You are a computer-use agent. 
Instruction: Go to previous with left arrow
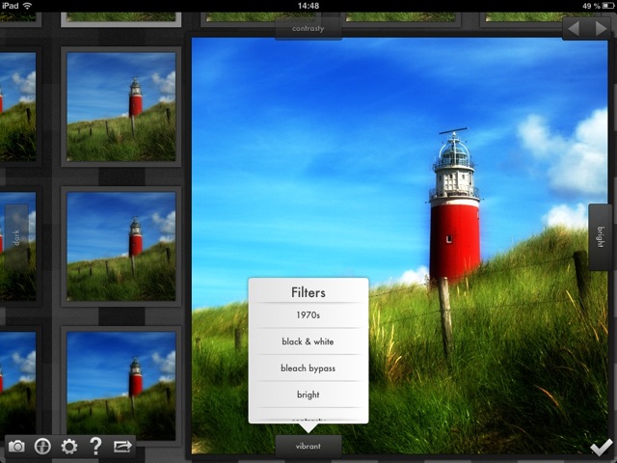tap(574, 29)
